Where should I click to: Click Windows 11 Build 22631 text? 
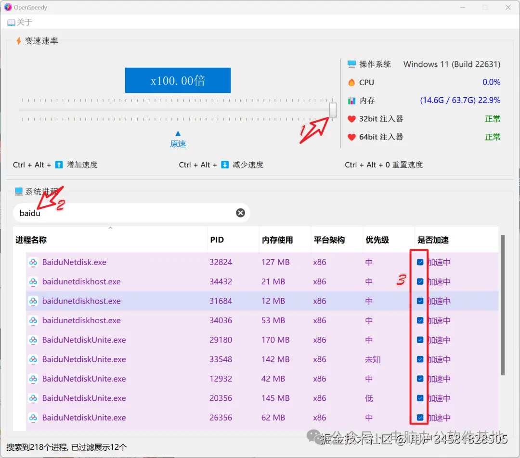(452, 64)
